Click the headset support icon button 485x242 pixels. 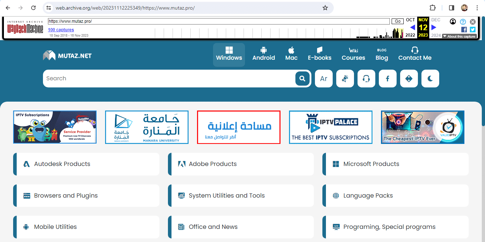tap(366, 79)
